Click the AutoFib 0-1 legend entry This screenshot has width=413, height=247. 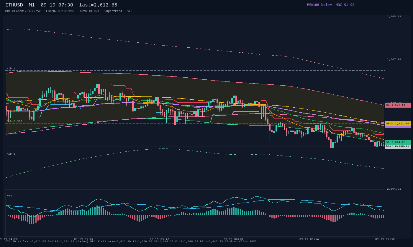(89, 11)
